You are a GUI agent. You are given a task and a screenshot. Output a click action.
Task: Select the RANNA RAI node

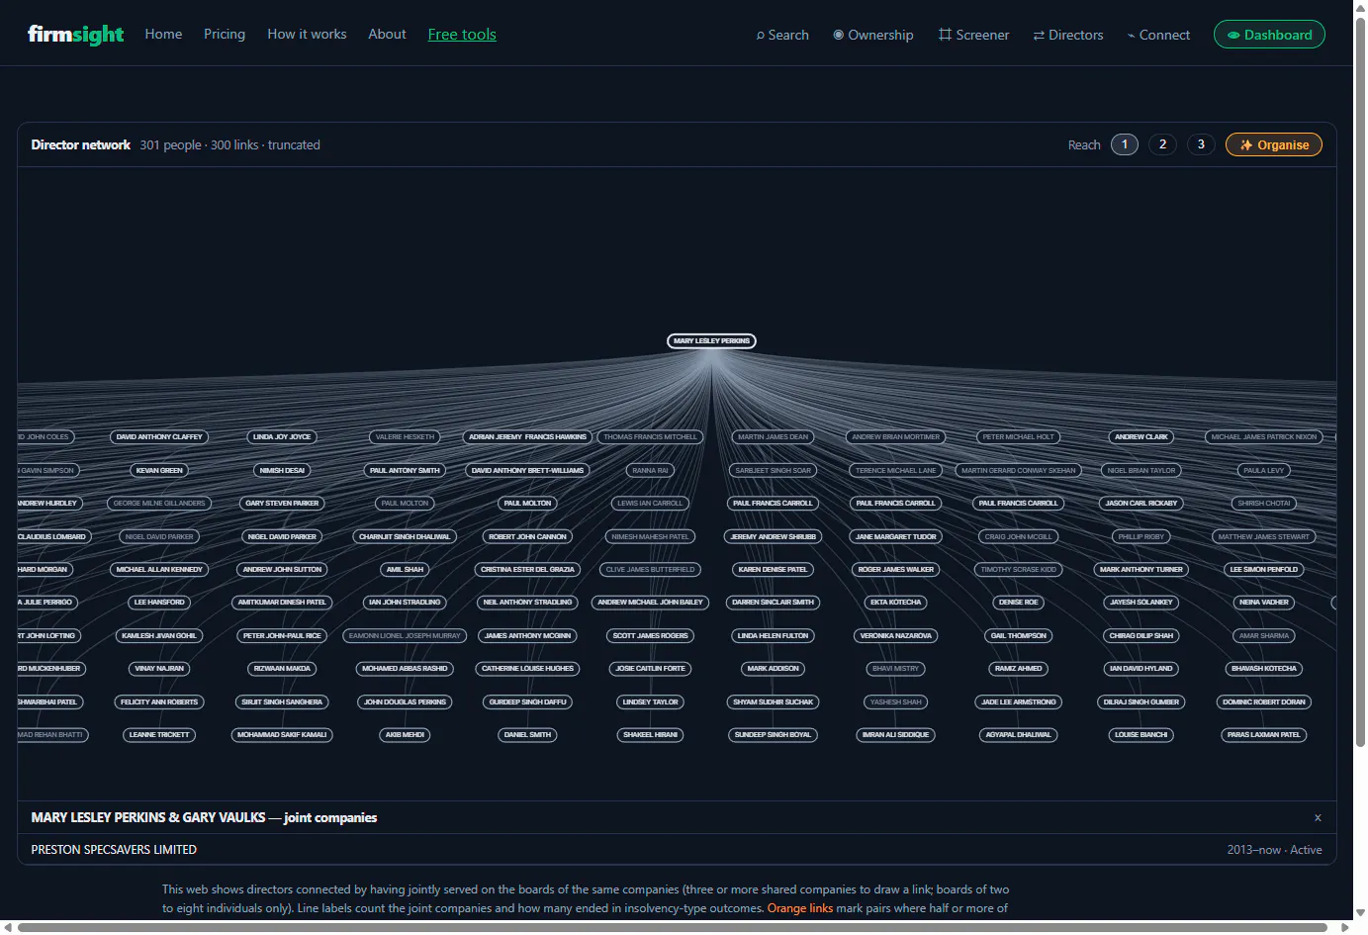pyautogui.click(x=651, y=470)
